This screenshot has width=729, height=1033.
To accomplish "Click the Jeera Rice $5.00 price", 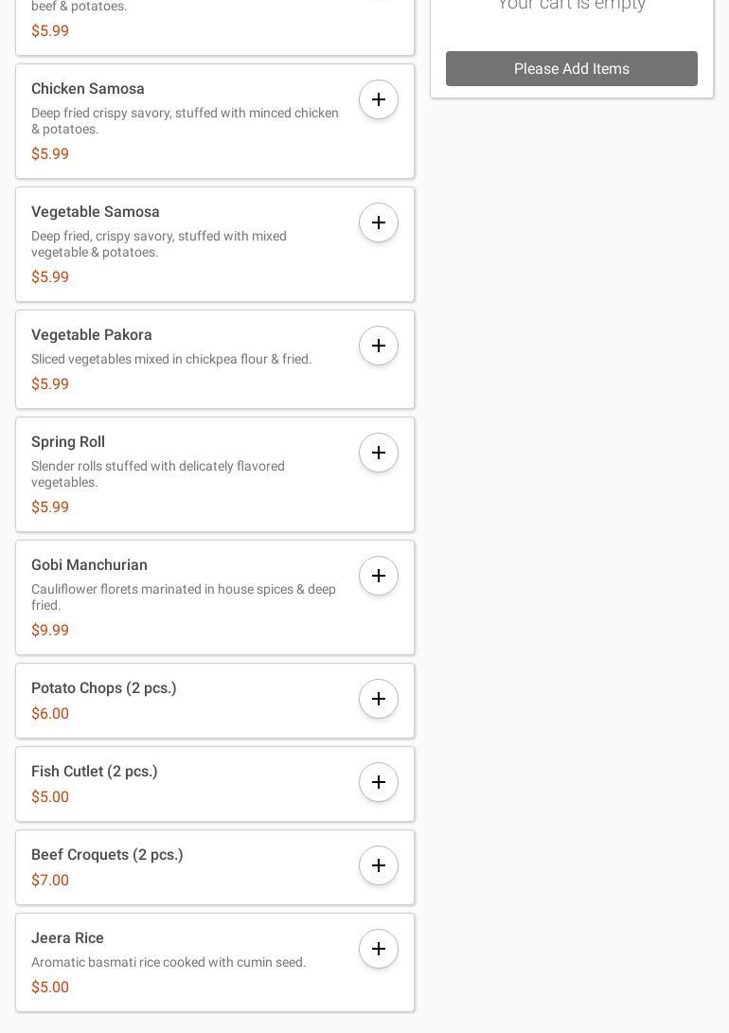I will click(x=50, y=988).
